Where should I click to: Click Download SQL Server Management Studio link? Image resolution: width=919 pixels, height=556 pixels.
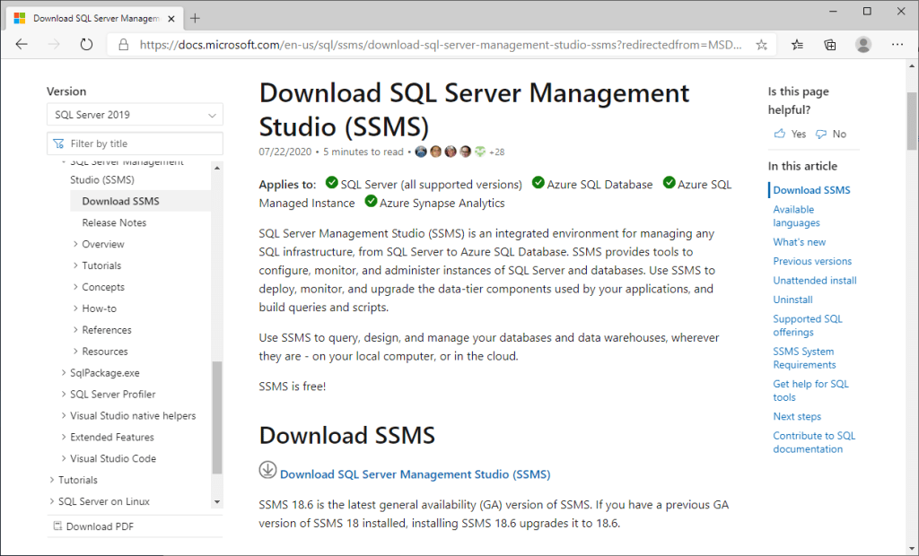tap(415, 474)
